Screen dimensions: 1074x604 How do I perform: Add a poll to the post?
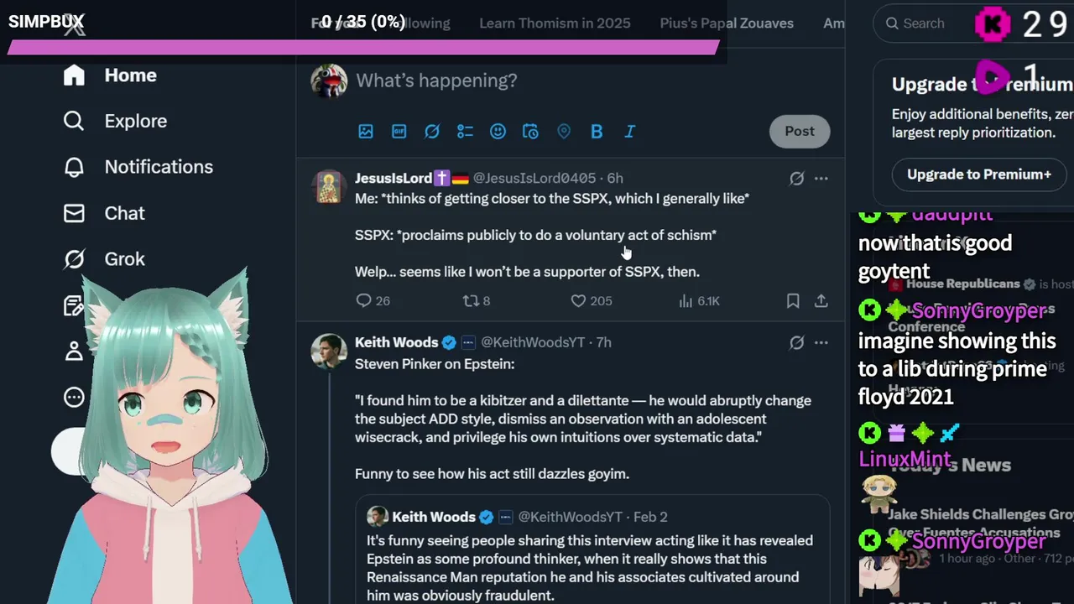pos(465,131)
